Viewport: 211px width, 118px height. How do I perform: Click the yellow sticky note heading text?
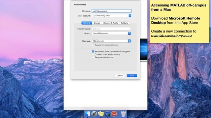click(x=179, y=7)
